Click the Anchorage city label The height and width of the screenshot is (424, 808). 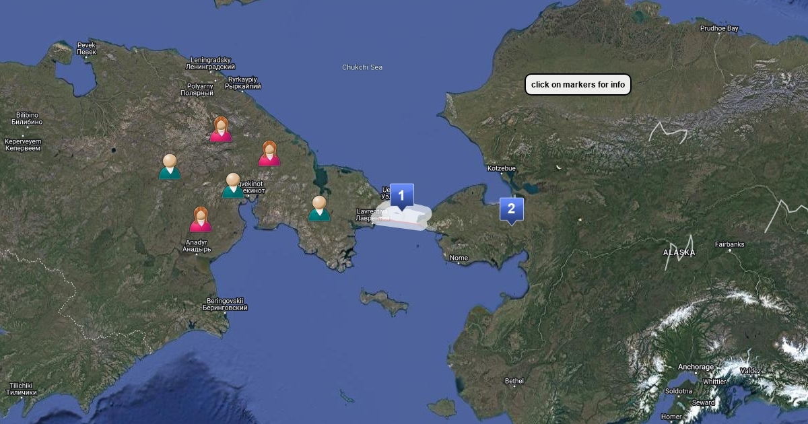pyautogui.click(x=696, y=367)
